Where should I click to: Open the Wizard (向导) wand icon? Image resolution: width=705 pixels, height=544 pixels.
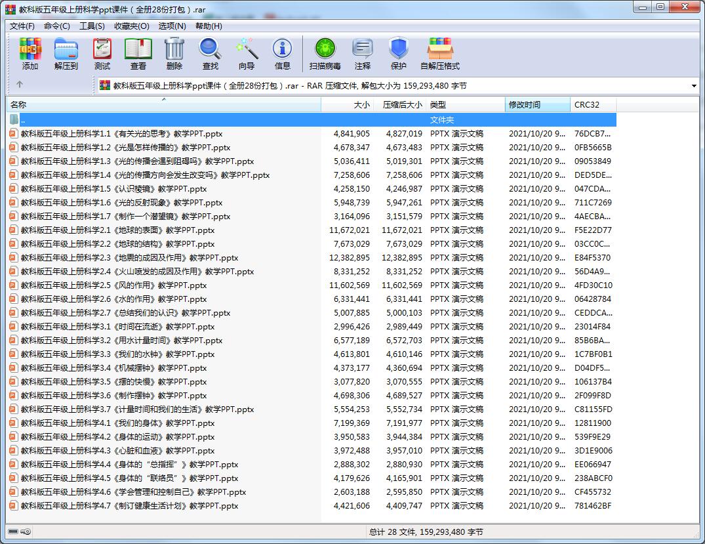coord(247,49)
